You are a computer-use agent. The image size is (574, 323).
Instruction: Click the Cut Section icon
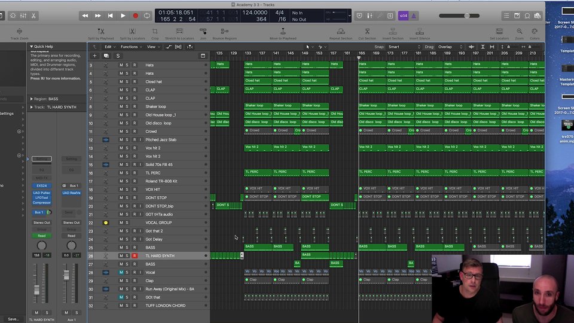(x=367, y=32)
